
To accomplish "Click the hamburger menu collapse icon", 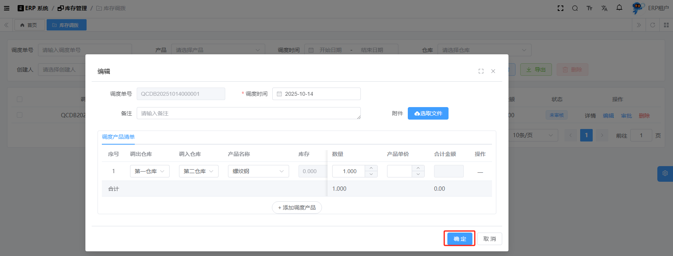I will tap(7, 8).
